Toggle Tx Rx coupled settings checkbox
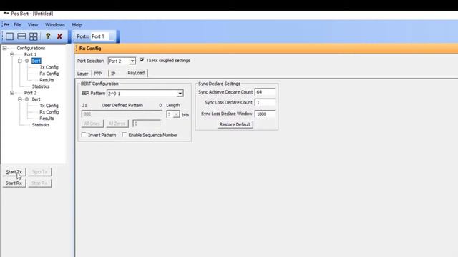 click(x=142, y=60)
